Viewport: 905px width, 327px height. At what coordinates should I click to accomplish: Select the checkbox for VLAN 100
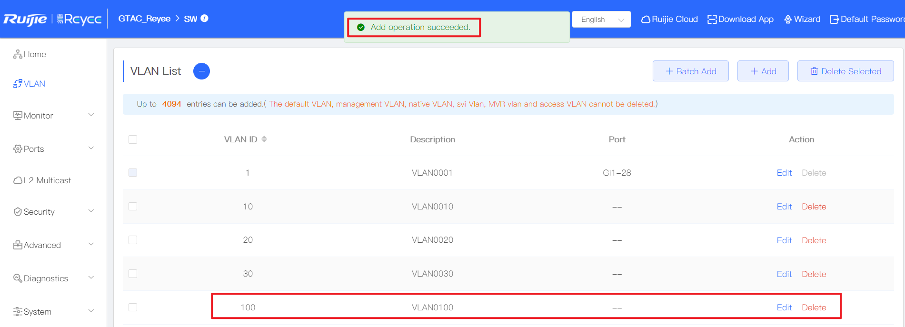click(133, 307)
